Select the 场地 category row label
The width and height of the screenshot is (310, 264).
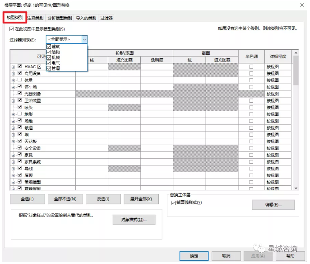[28, 121]
